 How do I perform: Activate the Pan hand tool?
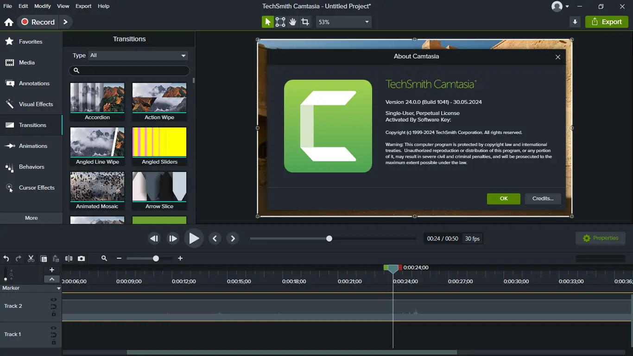pyautogui.click(x=293, y=22)
